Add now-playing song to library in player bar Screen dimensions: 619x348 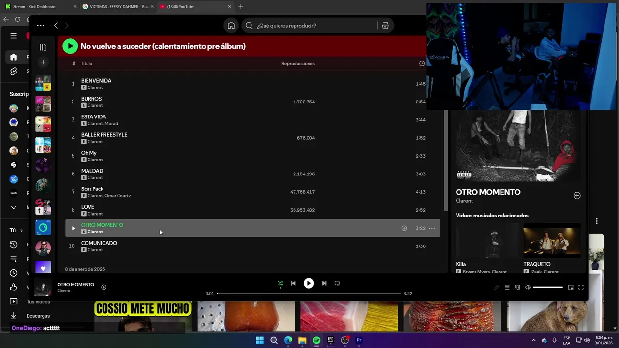103,287
